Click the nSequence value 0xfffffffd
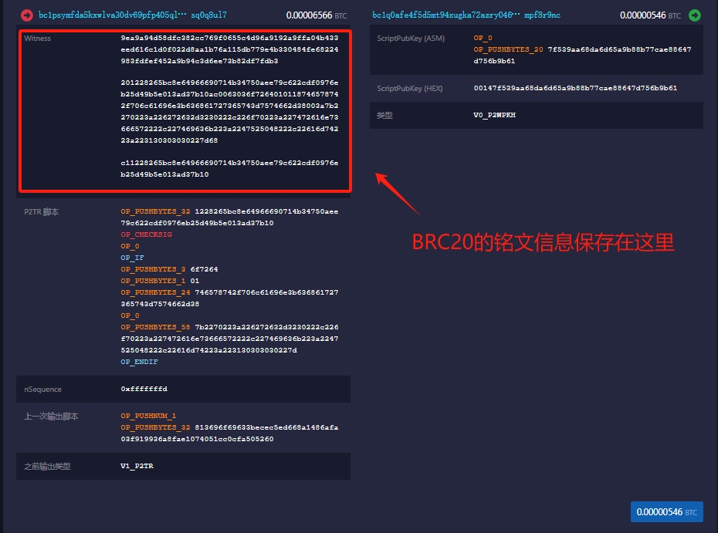 (x=144, y=390)
